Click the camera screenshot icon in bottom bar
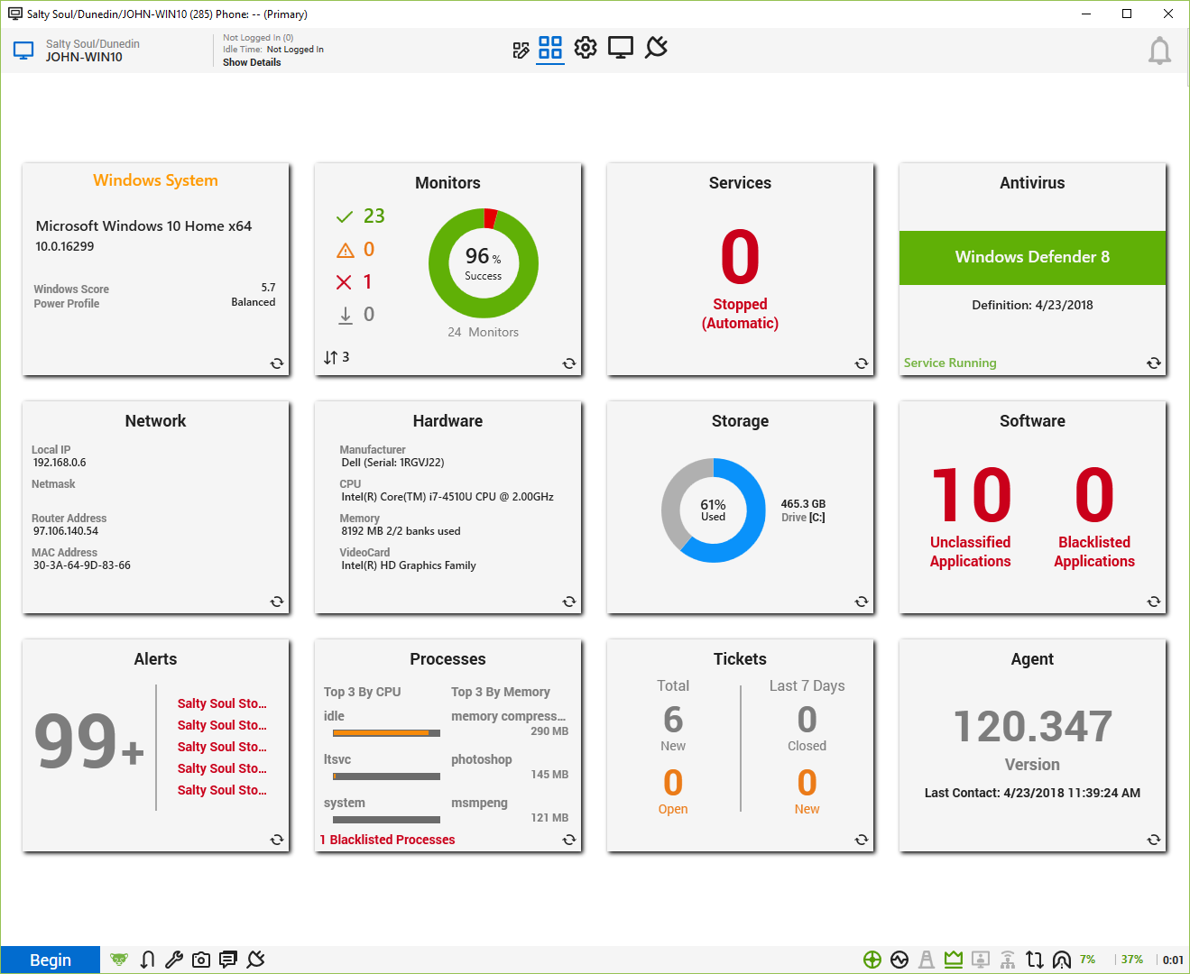 point(201,960)
